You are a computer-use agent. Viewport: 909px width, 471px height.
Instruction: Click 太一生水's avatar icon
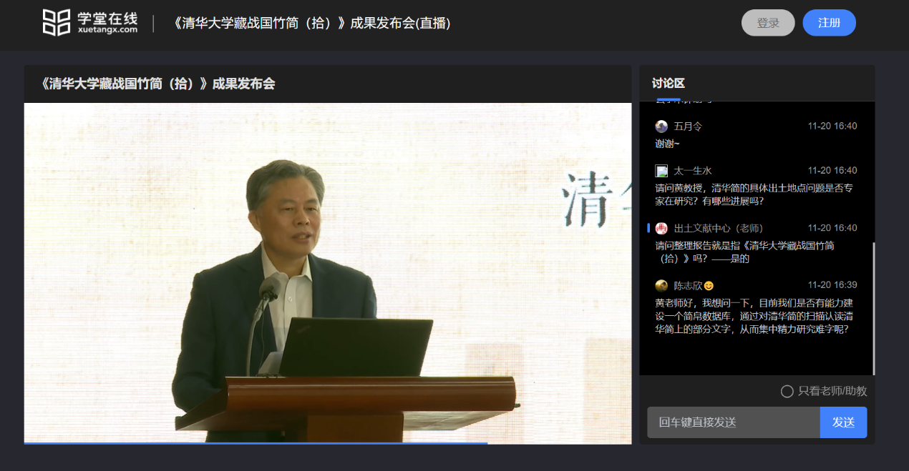(x=661, y=171)
